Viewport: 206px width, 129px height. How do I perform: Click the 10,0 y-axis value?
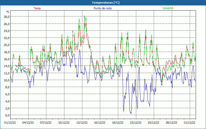7,80
